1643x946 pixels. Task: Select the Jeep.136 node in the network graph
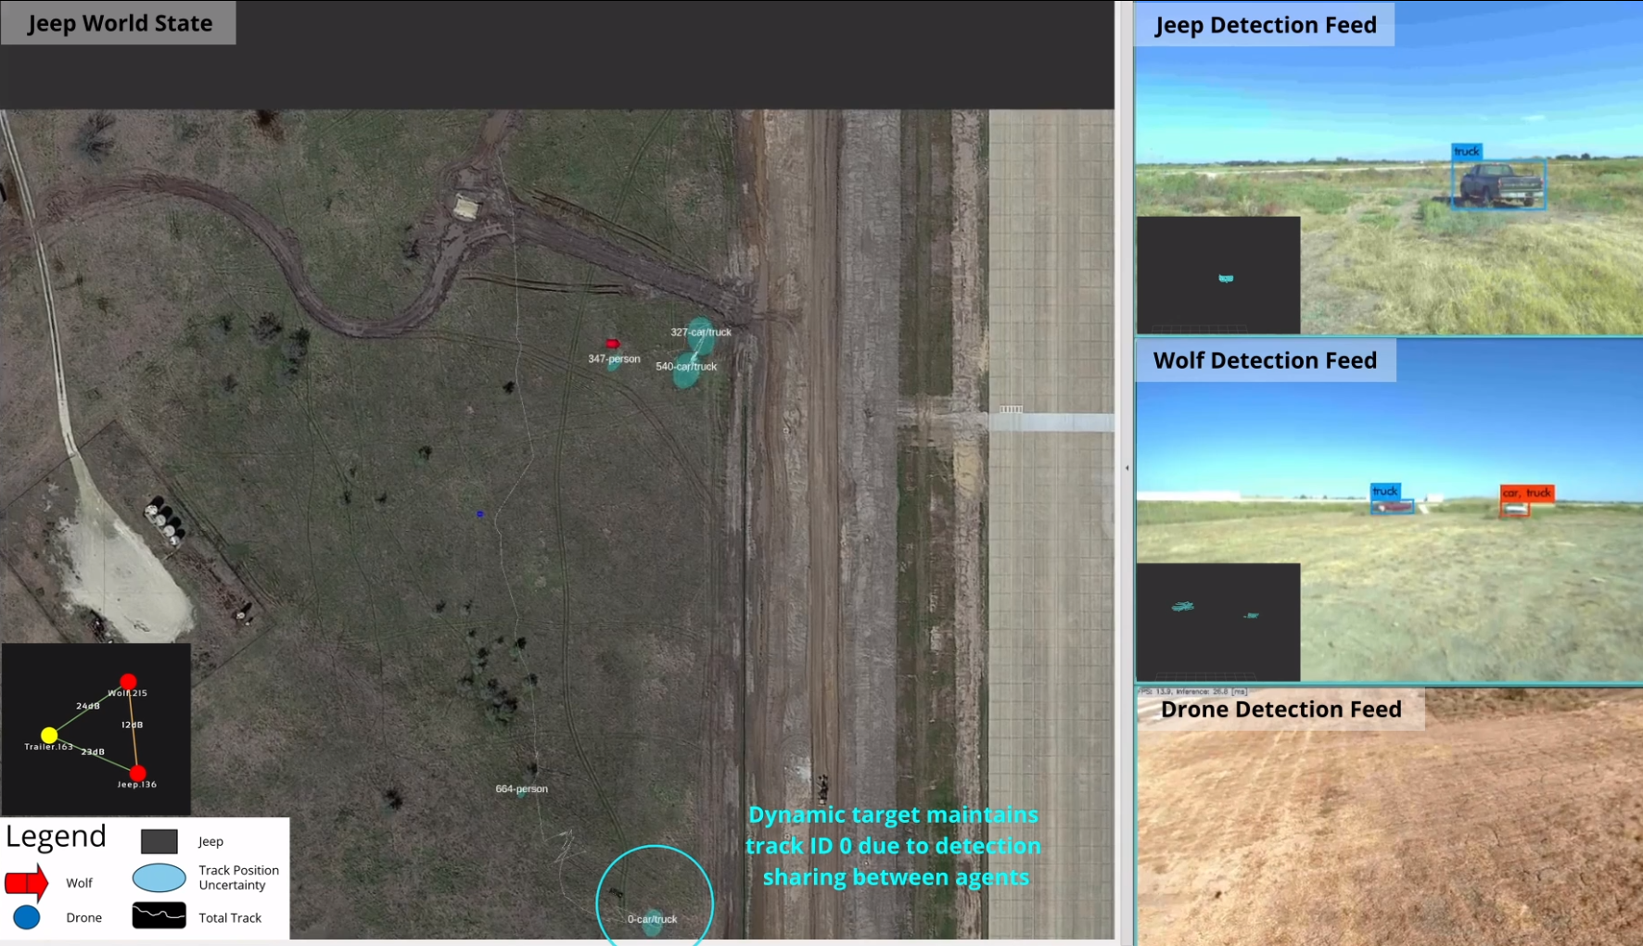137,773
